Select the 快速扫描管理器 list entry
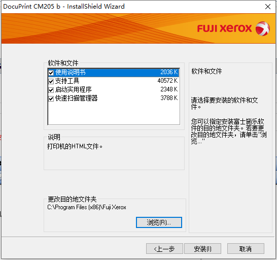277x260 pixels. click(x=114, y=99)
